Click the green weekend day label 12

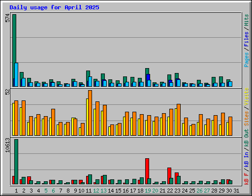pos(96,191)
